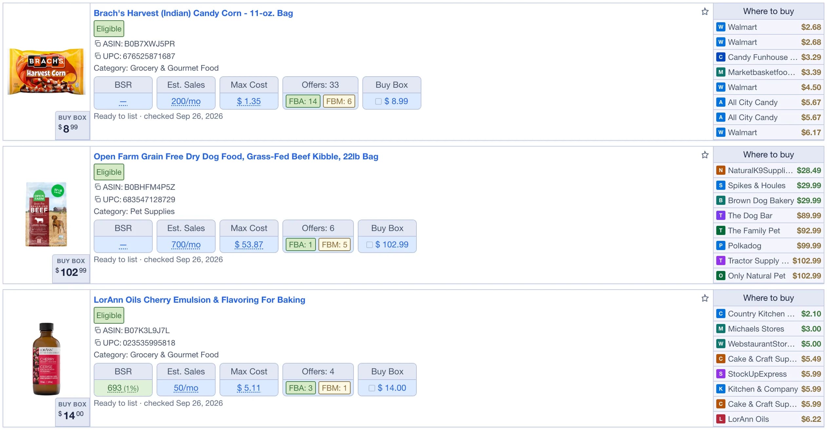
Task: Star the Brach's Harvest Candy Corn listing
Action: [x=705, y=12]
